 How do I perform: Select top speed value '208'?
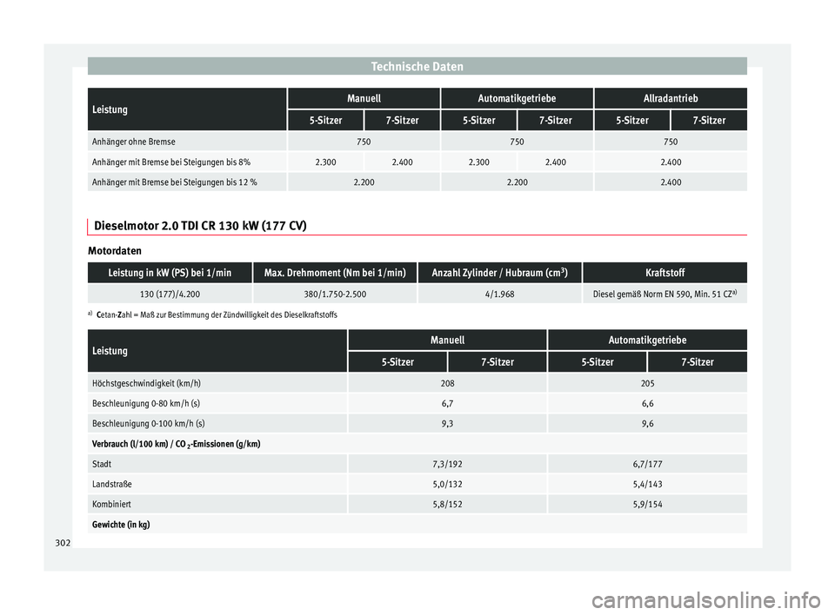[x=447, y=383]
